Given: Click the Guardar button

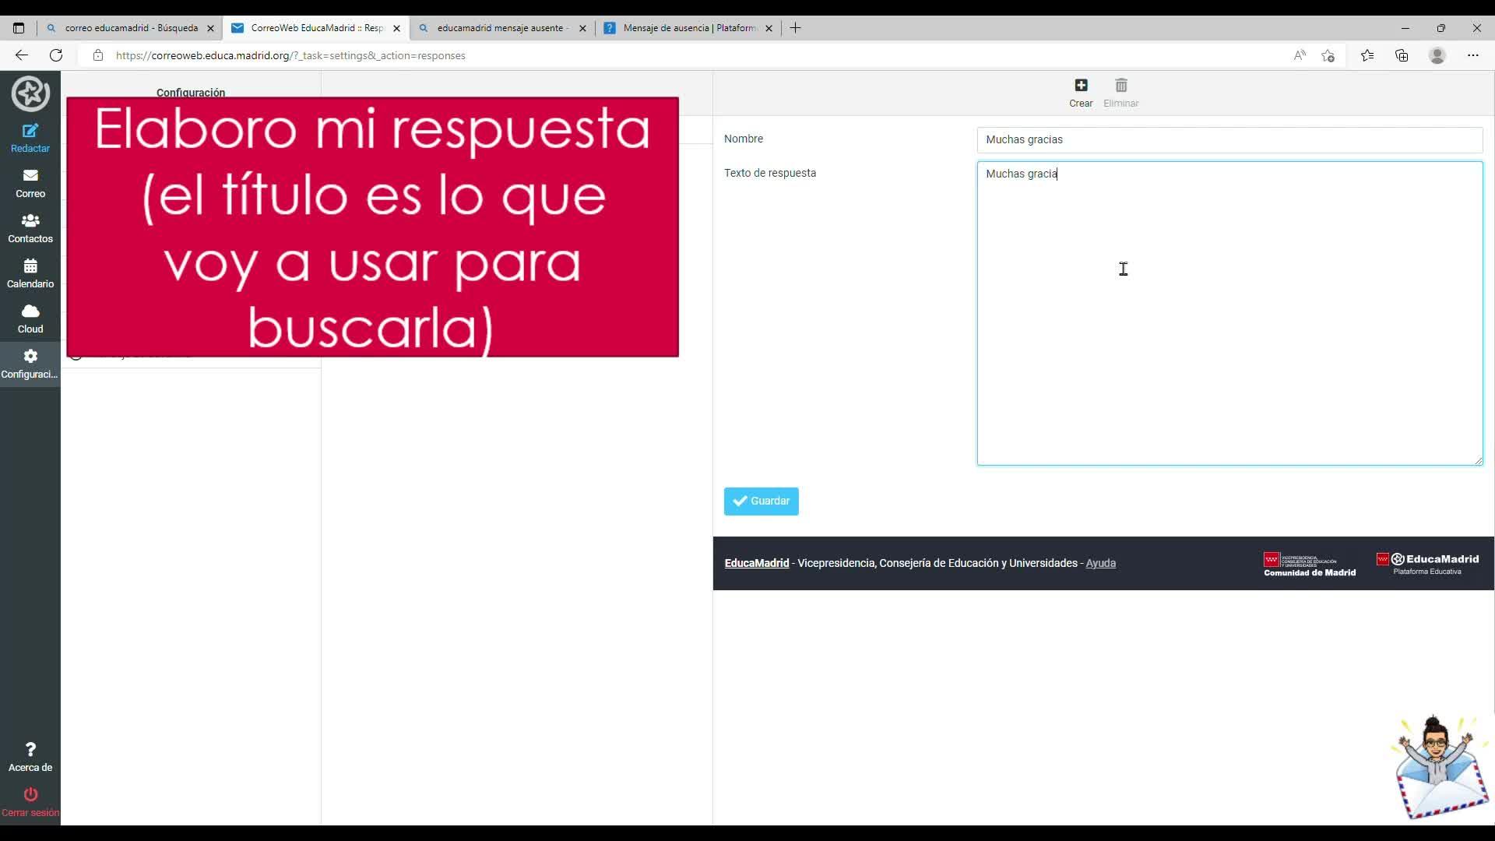Looking at the screenshot, I should (x=761, y=501).
